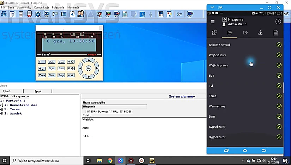291x165 pixels.
Task: Click the virtual keypad right arrow
Action: click(97, 68)
